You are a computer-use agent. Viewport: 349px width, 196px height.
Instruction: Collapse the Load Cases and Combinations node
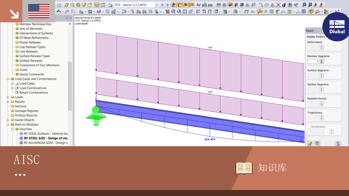(x=8, y=79)
